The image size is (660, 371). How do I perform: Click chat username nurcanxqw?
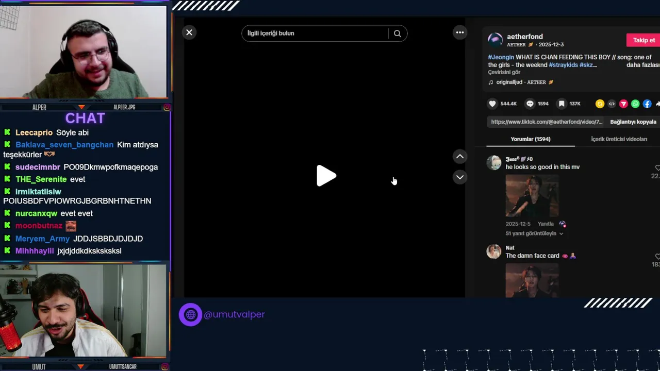[x=36, y=213]
